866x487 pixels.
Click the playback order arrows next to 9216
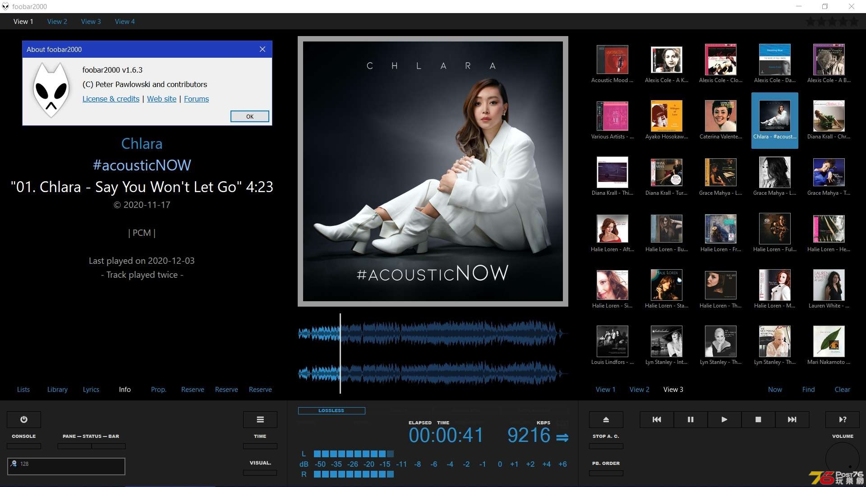point(562,437)
